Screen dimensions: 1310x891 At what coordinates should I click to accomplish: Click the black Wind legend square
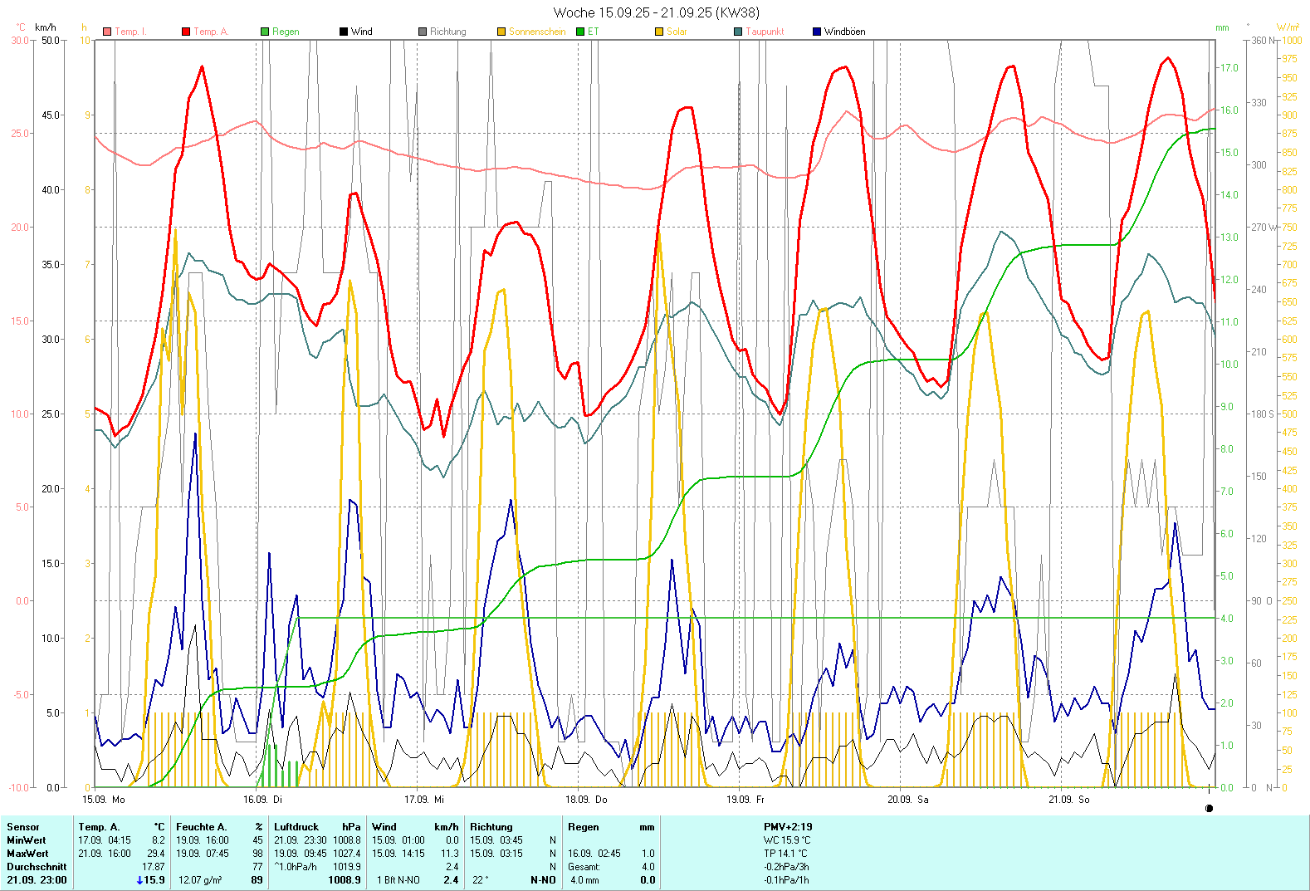click(x=344, y=32)
